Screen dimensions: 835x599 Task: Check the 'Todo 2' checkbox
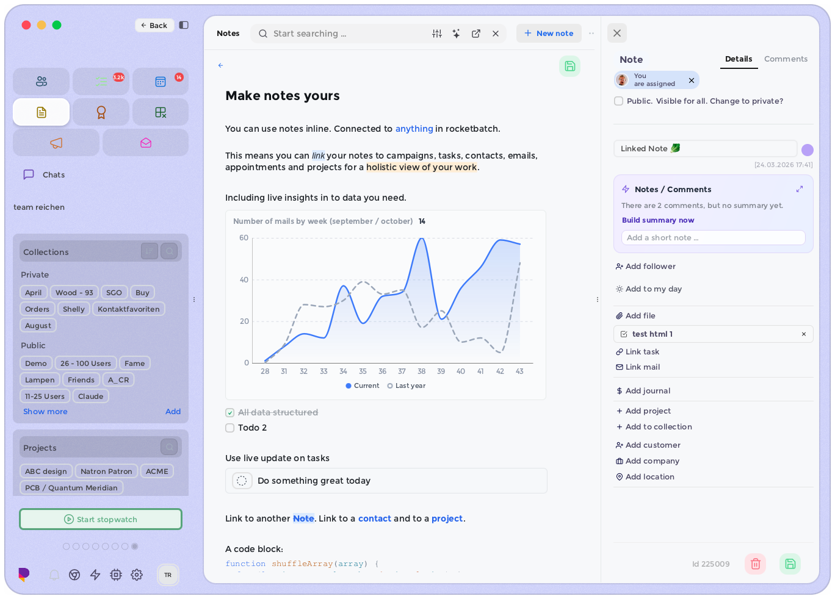coord(230,428)
